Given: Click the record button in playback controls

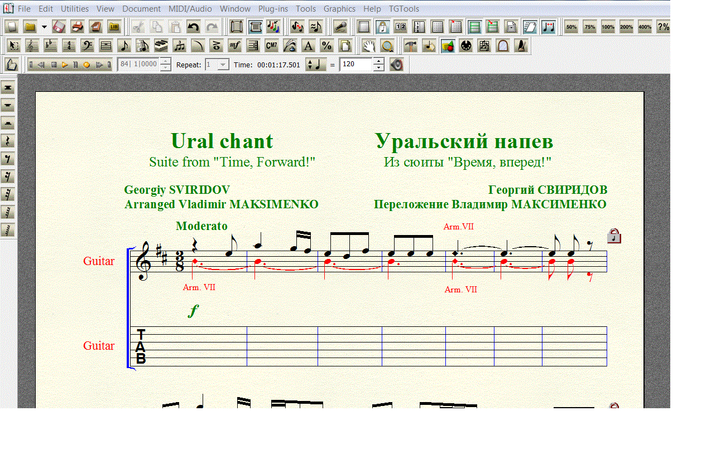Looking at the screenshot, I should pyautogui.click(x=87, y=65).
